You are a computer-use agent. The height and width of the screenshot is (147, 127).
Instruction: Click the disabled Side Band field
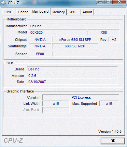(56, 110)
